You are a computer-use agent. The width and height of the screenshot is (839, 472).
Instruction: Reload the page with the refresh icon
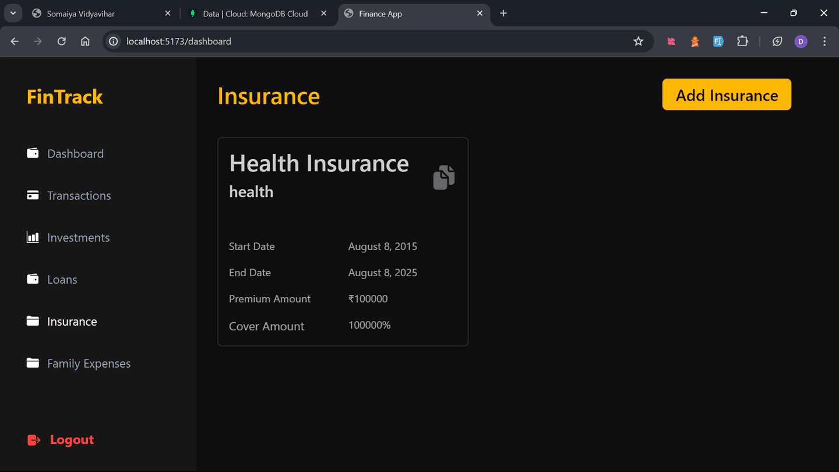point(61,41)
